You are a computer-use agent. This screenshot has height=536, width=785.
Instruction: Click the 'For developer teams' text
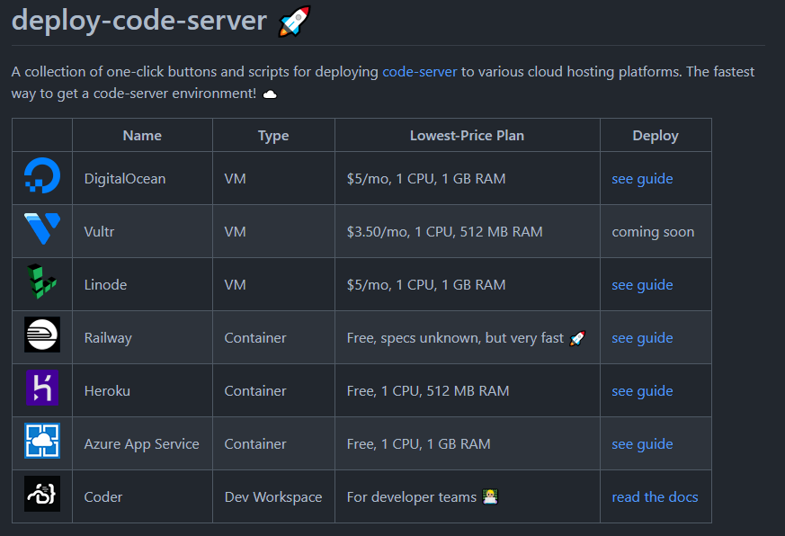click(x=412, y=497)
